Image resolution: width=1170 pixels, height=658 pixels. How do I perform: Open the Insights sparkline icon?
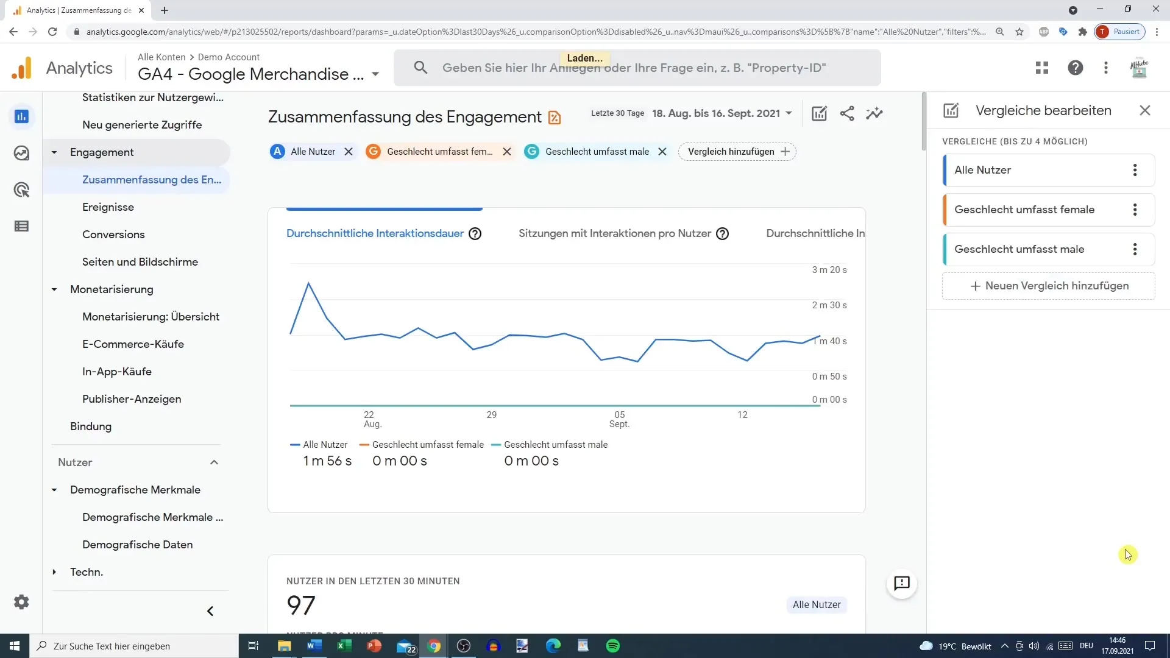(874, 113)
